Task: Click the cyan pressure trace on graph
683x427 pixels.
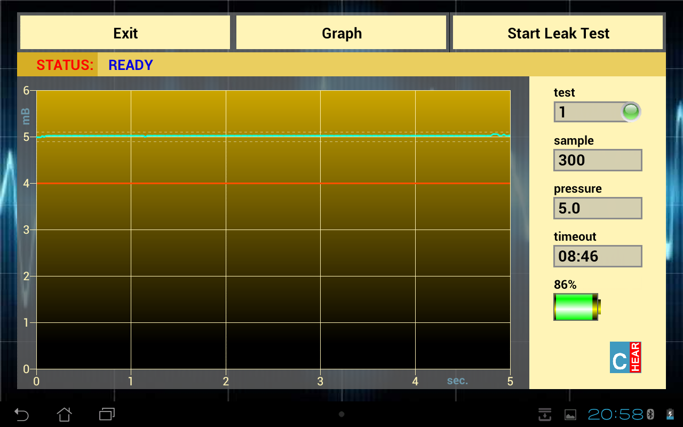Action: 273,136
